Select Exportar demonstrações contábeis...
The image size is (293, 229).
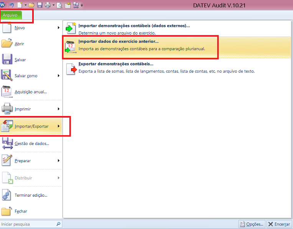click(116, 64)
